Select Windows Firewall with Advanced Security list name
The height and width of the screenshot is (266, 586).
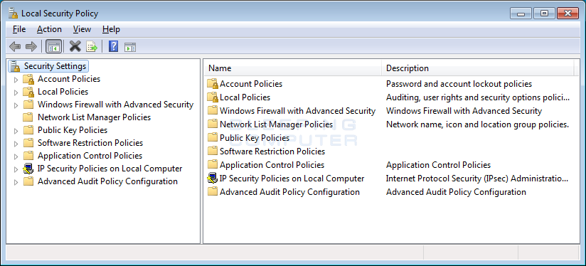297,111
